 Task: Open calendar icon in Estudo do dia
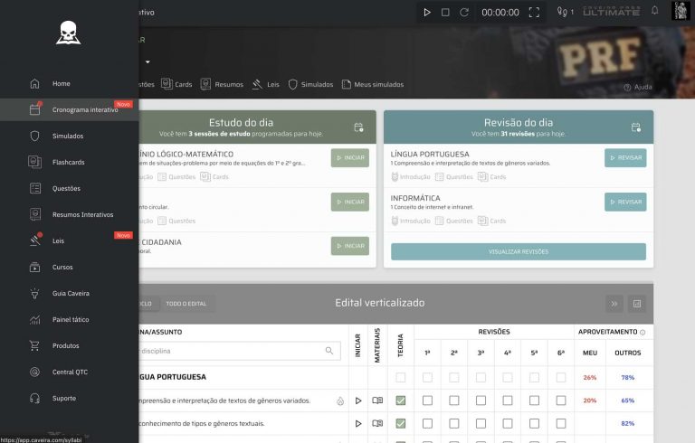pos(358,127)
